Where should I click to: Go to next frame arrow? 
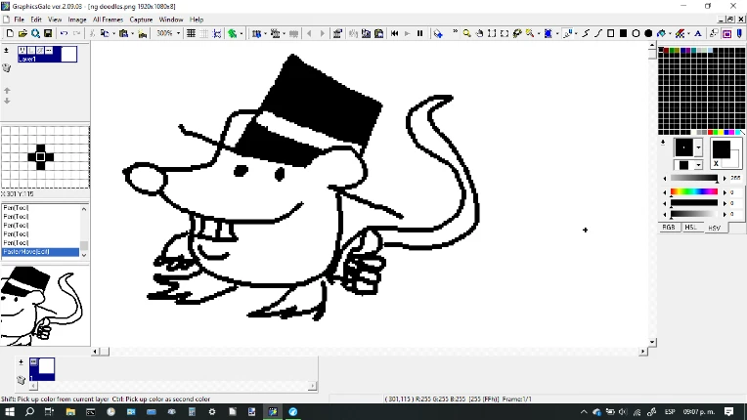(323, 33)
